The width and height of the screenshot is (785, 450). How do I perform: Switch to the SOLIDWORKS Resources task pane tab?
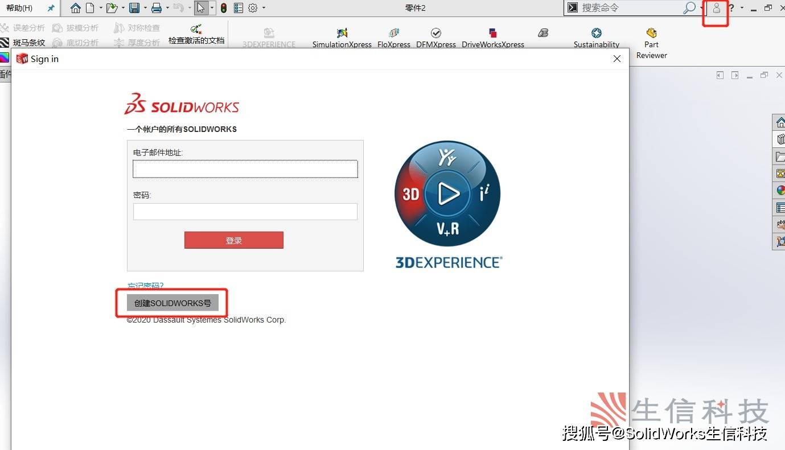pyautogui.click(x=780, y=121)
